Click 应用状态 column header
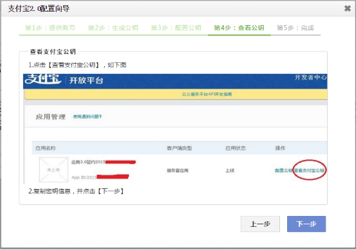The width and height of the screenshot is (356, 250). pos(236,148)
